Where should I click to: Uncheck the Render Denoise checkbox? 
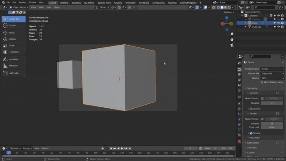coord(251,133)
